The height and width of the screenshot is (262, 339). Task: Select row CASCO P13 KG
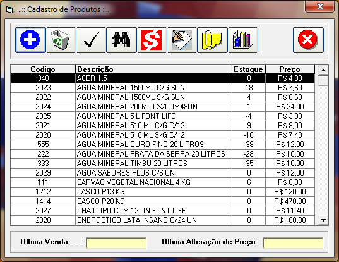coord(163,192)
